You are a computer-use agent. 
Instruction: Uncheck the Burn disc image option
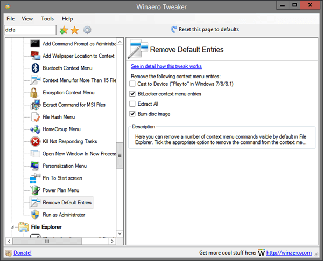132,114
